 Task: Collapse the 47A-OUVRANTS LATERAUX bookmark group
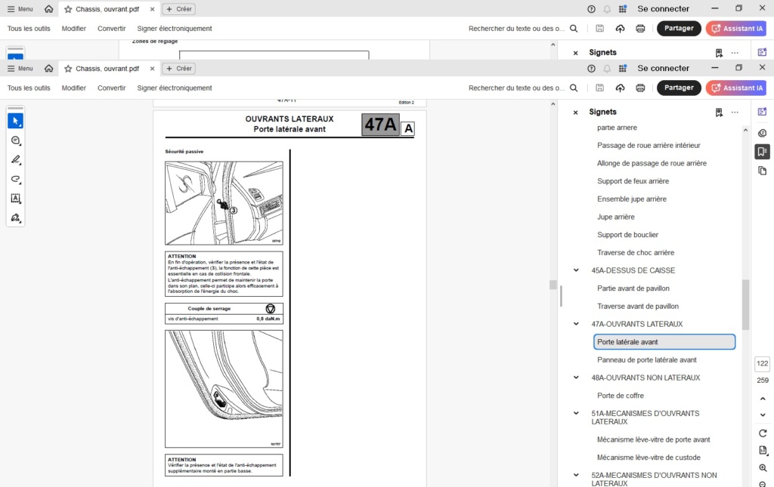[576, 324]
